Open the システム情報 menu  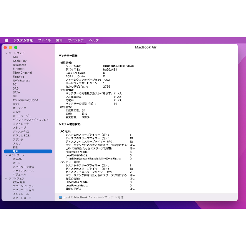(x=23, y=40)
